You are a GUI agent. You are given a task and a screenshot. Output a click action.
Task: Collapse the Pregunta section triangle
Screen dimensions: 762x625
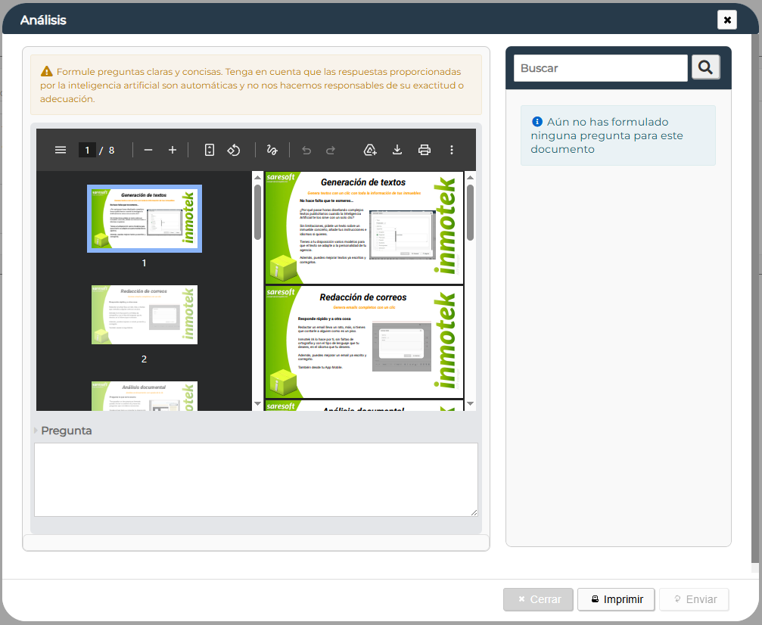tap(36, 431)
